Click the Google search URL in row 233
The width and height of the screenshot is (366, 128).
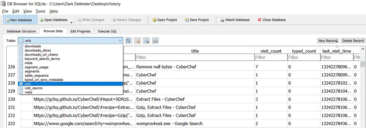(84, 124)
